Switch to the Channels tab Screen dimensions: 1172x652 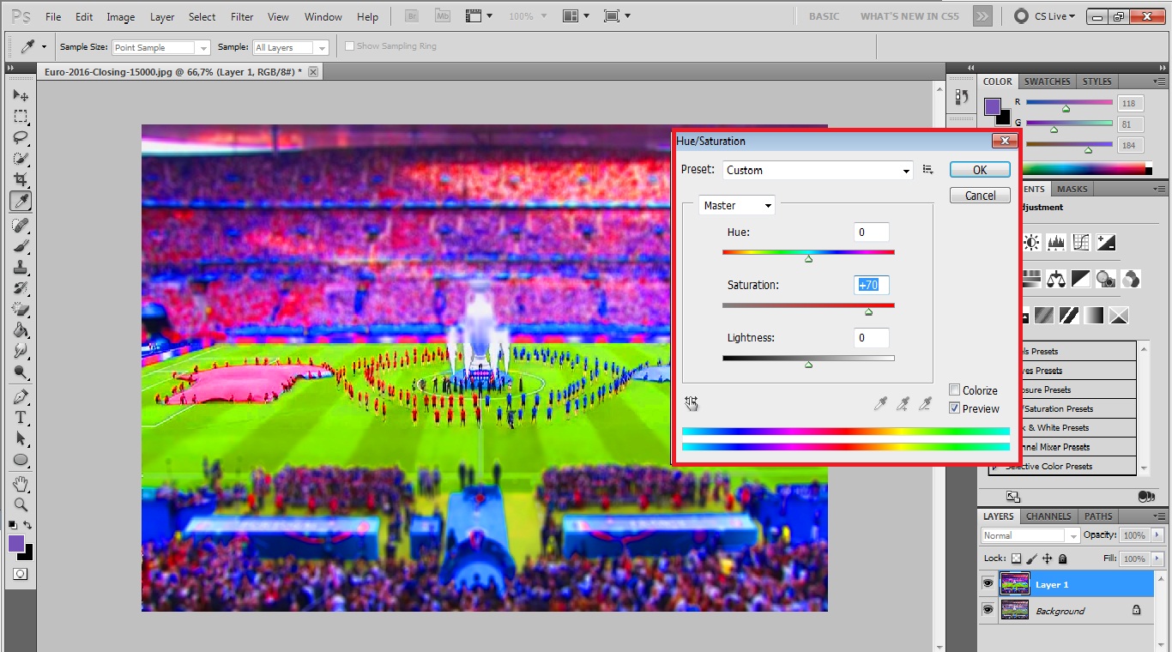coord(1048,516)
